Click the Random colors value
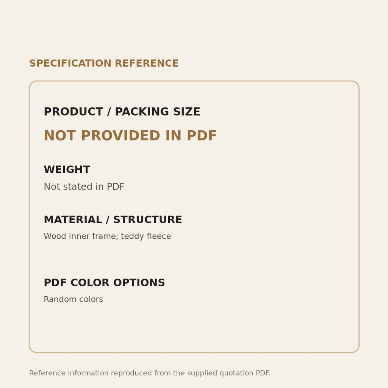The height and width of the screenshot is (388, 388). pos(73,299)
